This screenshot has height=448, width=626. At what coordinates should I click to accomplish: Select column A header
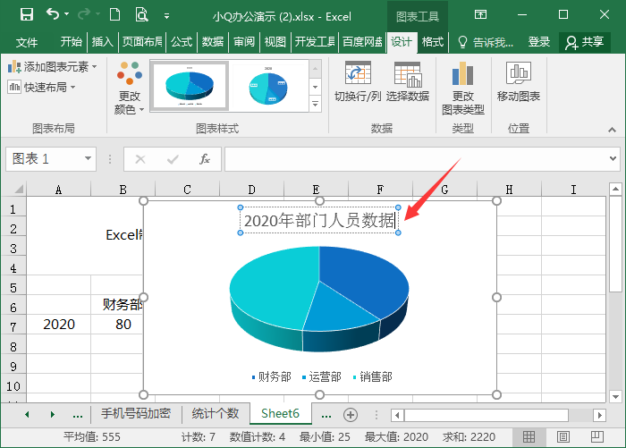(x=59, y=190)
